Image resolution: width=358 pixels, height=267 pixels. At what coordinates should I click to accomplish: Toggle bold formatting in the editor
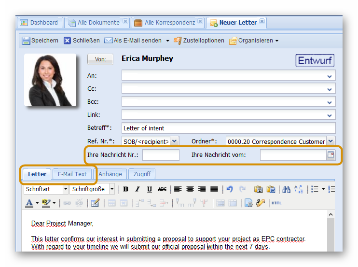[126, 189]
